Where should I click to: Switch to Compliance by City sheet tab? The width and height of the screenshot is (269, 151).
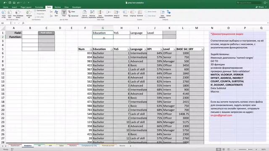coord(89,146)
